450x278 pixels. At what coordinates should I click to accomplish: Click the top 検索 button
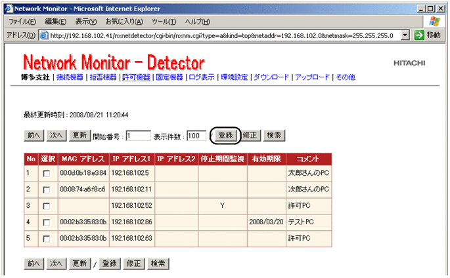pyautogui.click(x=274, y=136)
